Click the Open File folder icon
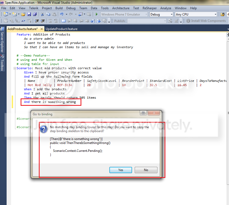This screenshot has width=229, height=205. coord(23,14)
